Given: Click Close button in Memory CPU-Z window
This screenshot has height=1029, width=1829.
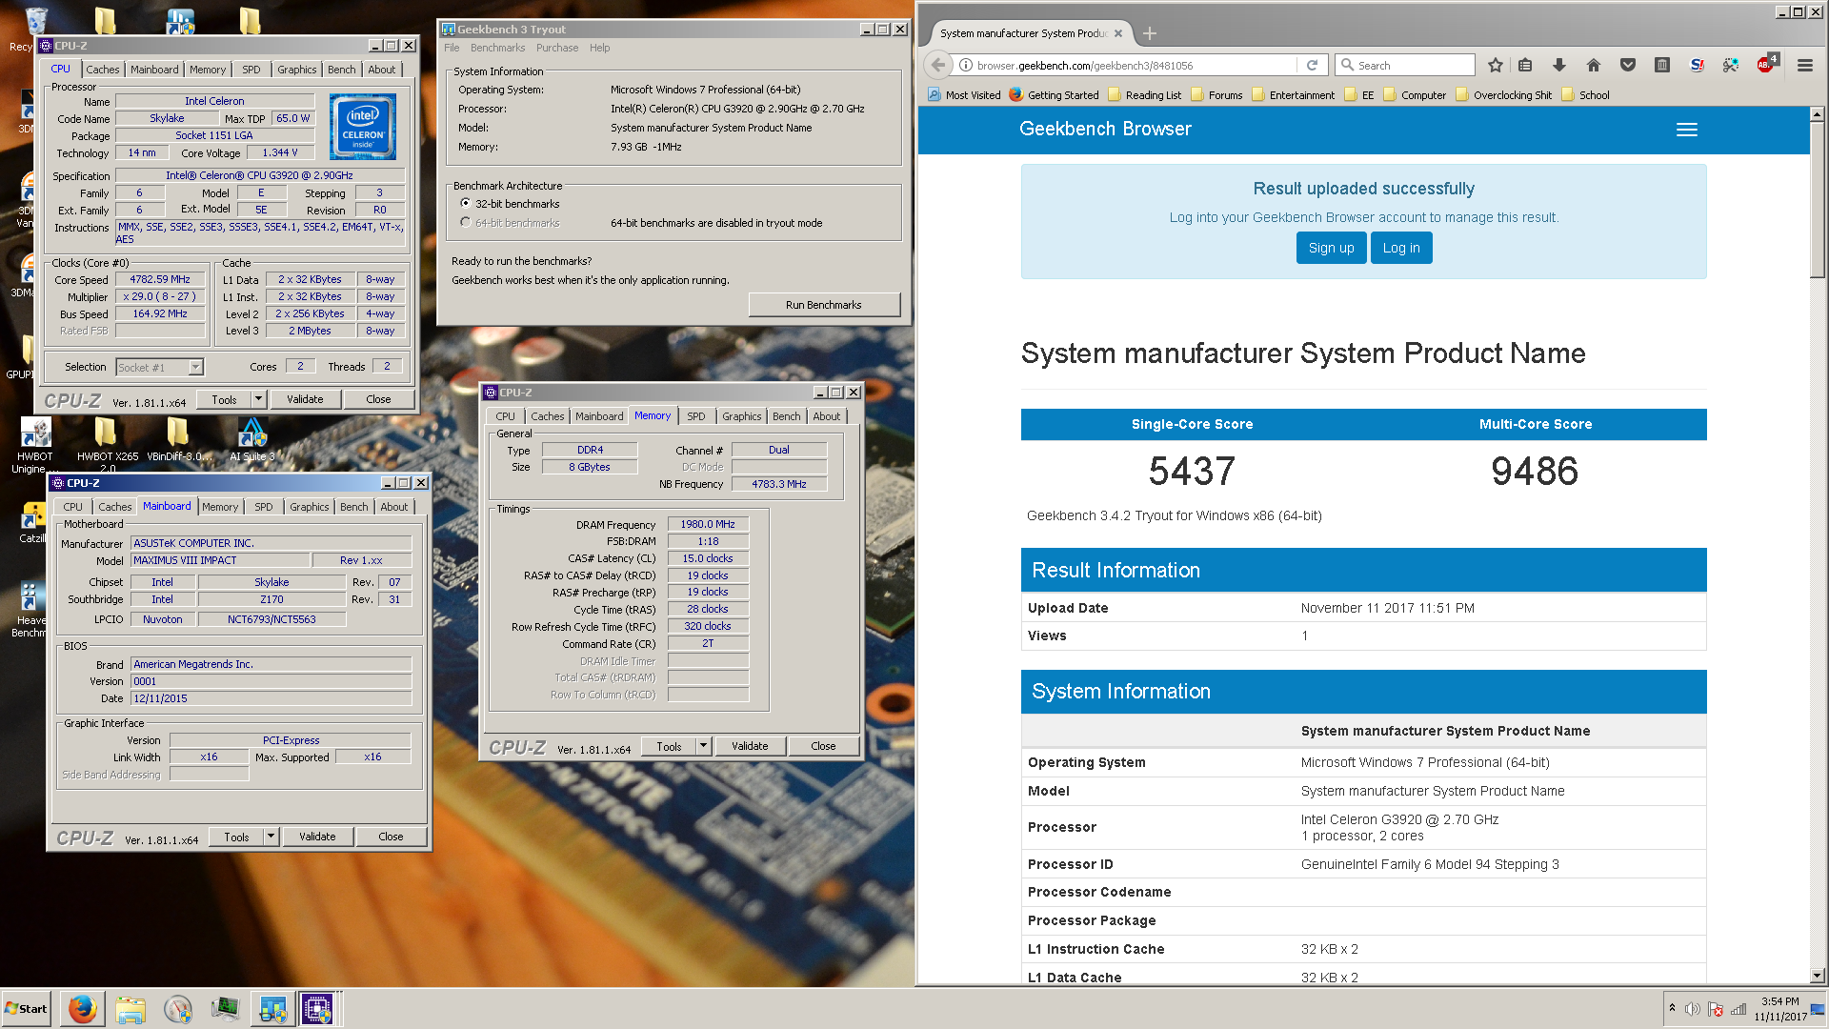Looking at the screenshot, I should pos(823,746).
